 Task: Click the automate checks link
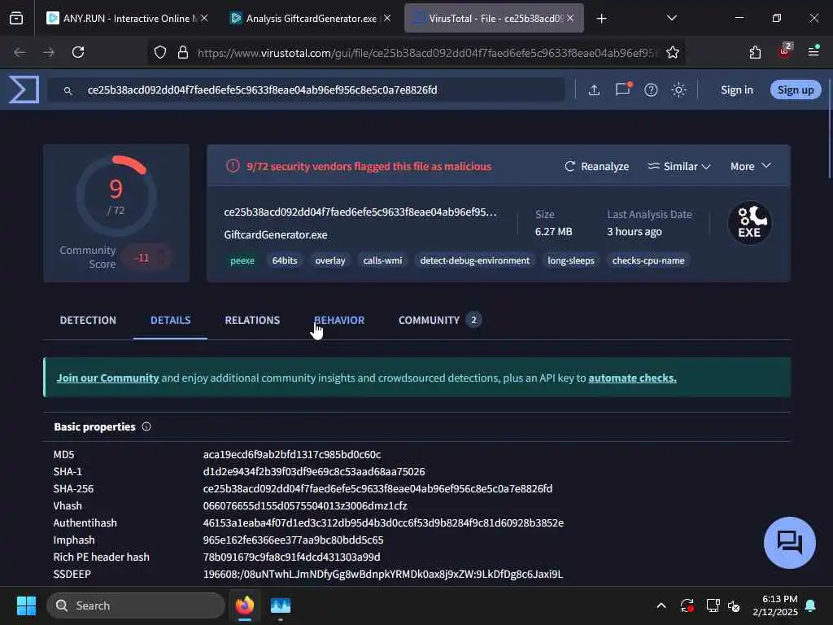pyautogui.click(x=632, y=378)
